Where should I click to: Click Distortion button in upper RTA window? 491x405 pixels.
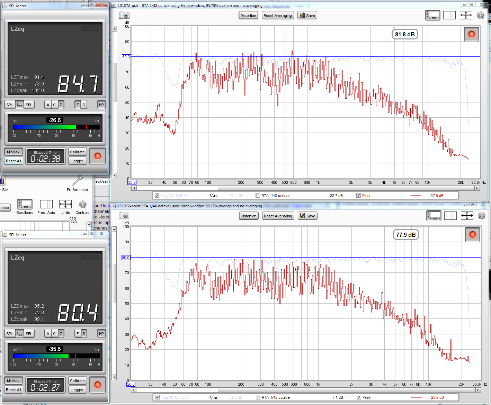pyautogui.click(x=248, y=16)
